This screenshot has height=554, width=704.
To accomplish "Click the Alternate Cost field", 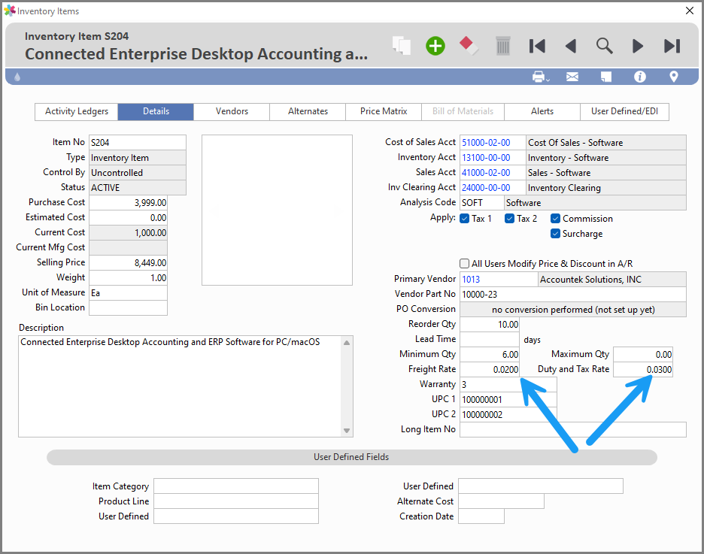I will coord(501,501).
